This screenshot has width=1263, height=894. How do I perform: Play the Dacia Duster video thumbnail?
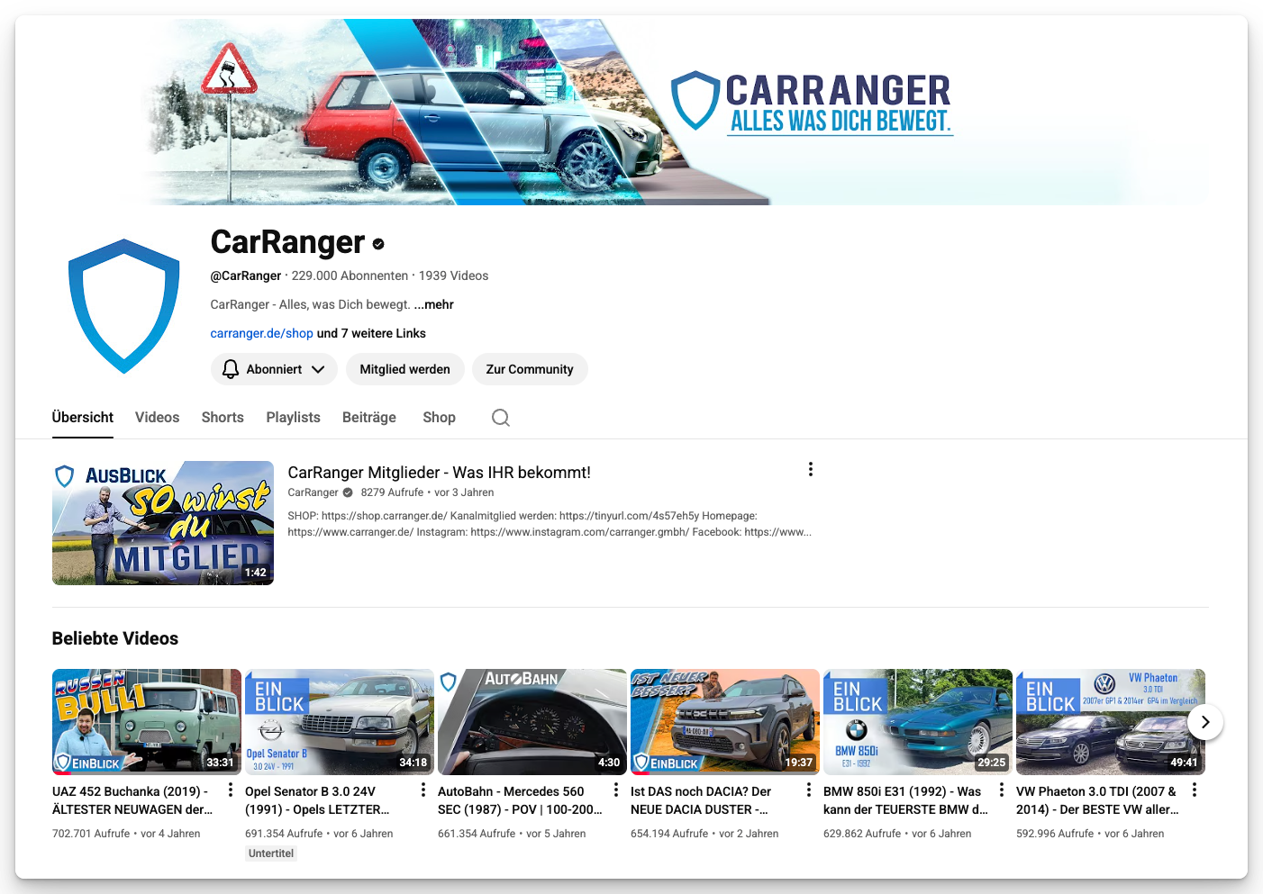pos(725,722)
